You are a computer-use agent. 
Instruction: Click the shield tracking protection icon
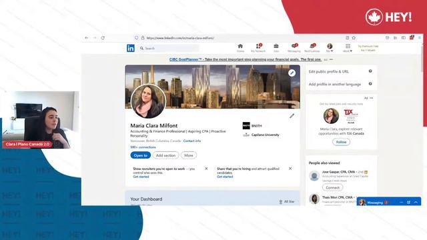(x=136, y=38)
